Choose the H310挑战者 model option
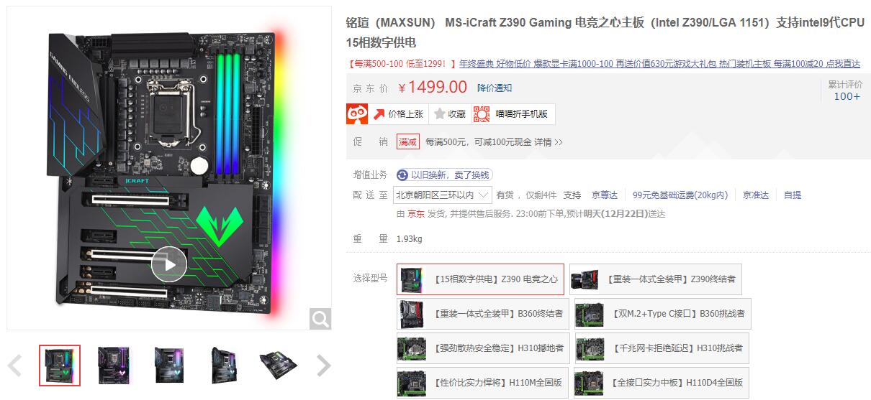Viewport: 871px width, 400px height. point(659,348)
